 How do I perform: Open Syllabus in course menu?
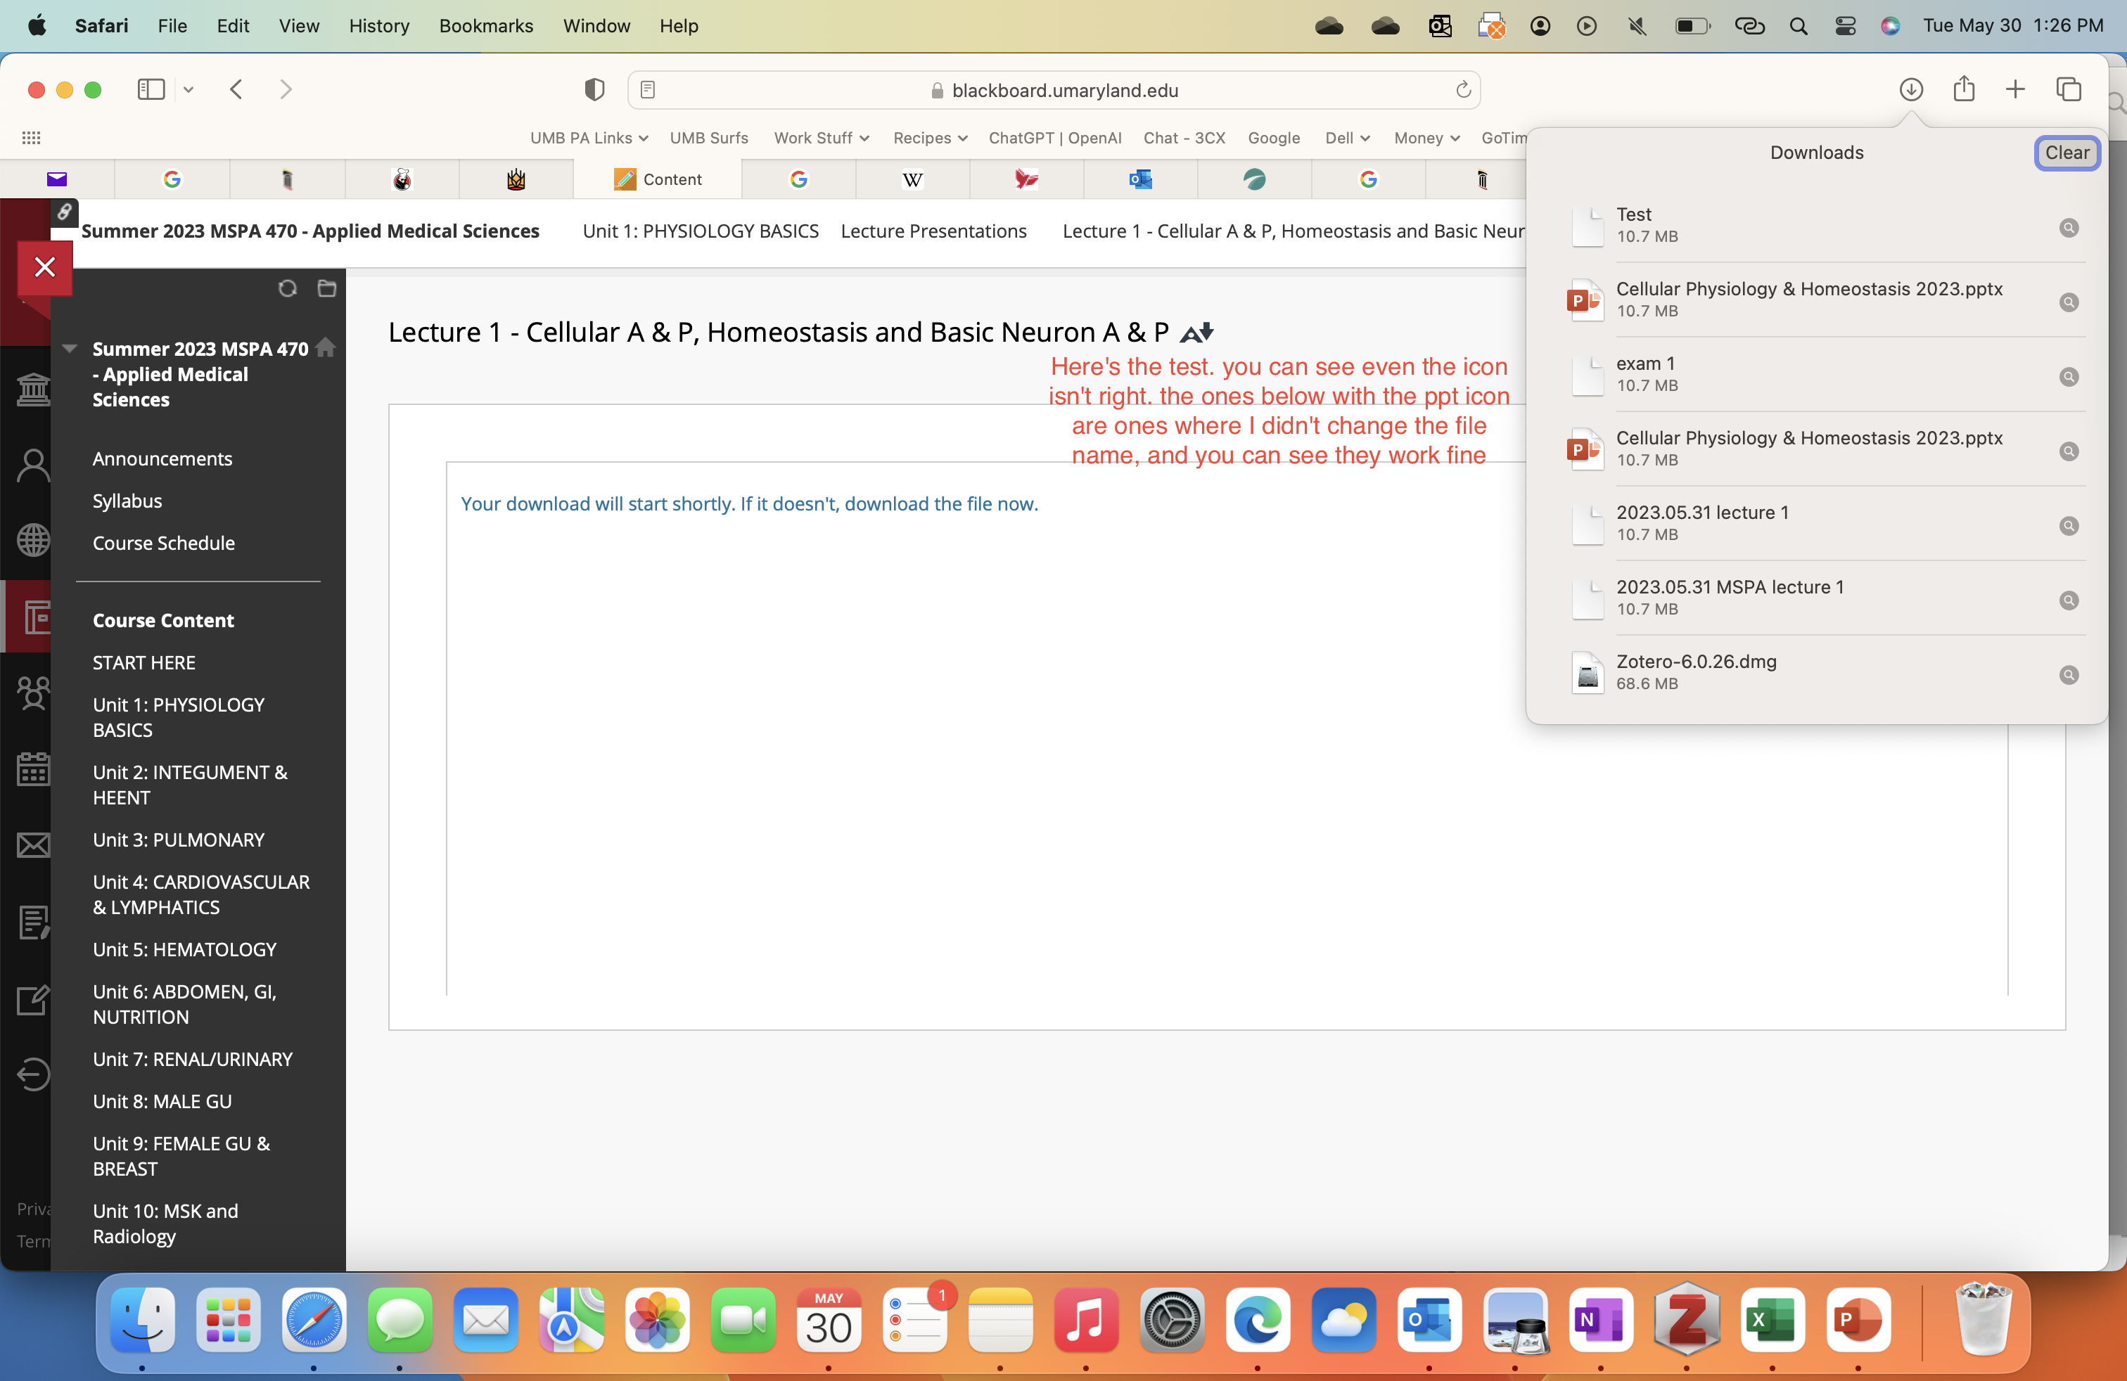(128, 500)
